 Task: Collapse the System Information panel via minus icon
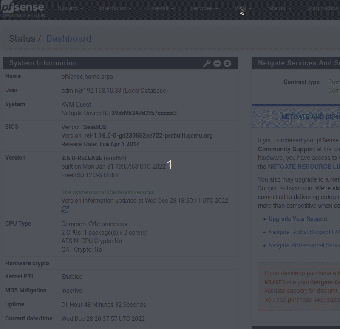(217, 63)
